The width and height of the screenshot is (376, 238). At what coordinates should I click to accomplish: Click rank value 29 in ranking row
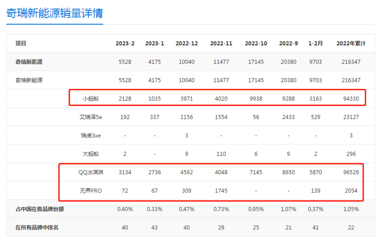click(x=221, y=228)
